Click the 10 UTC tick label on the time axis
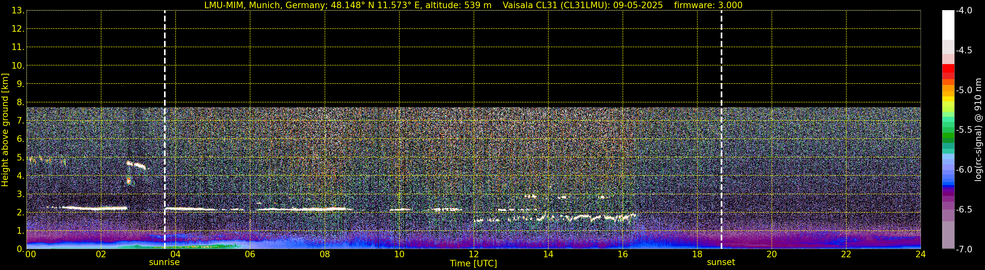985x270 pixels. (399, 254)
